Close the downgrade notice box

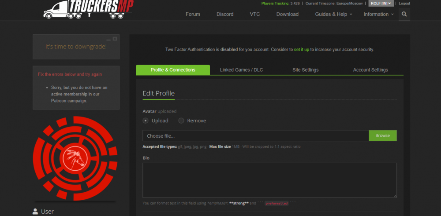coord(115,39)
